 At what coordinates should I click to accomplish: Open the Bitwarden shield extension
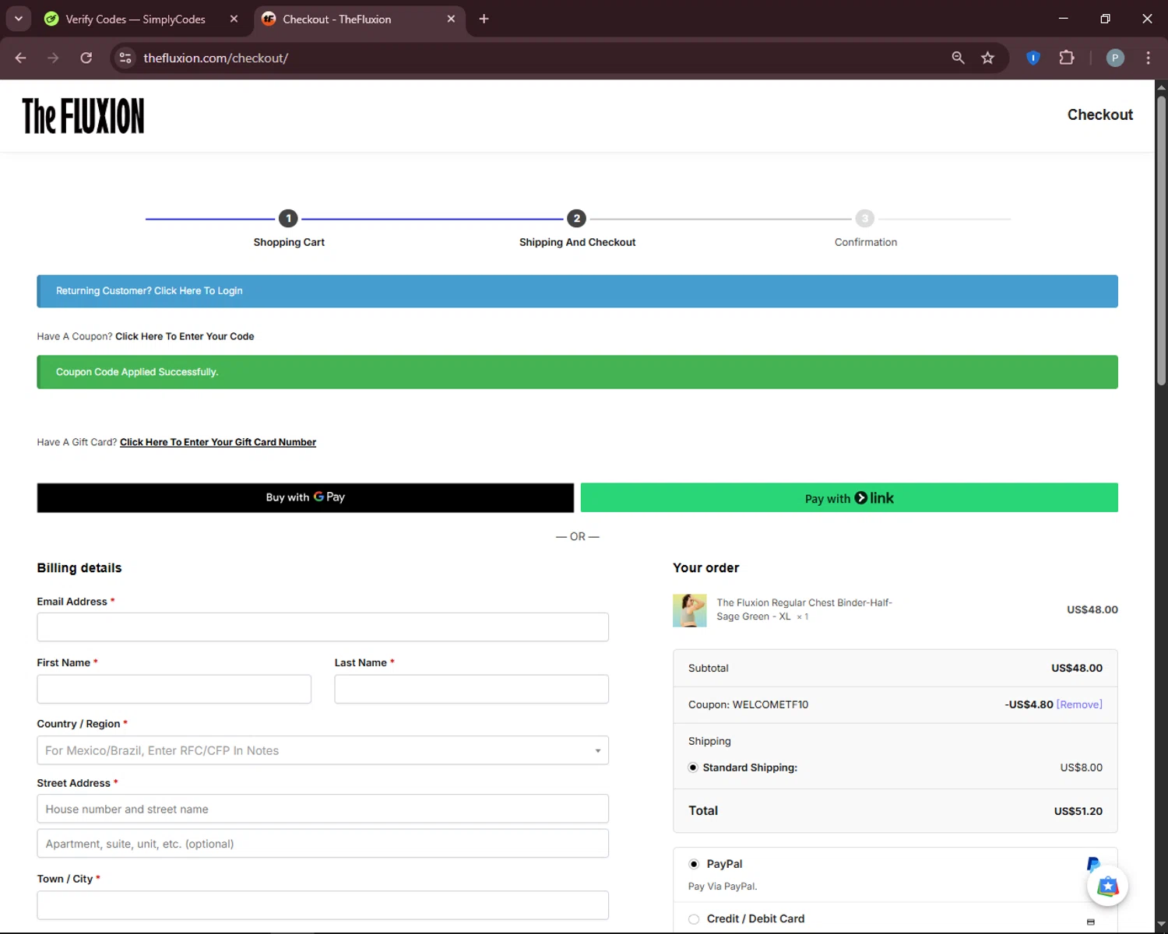point(1033,58)
